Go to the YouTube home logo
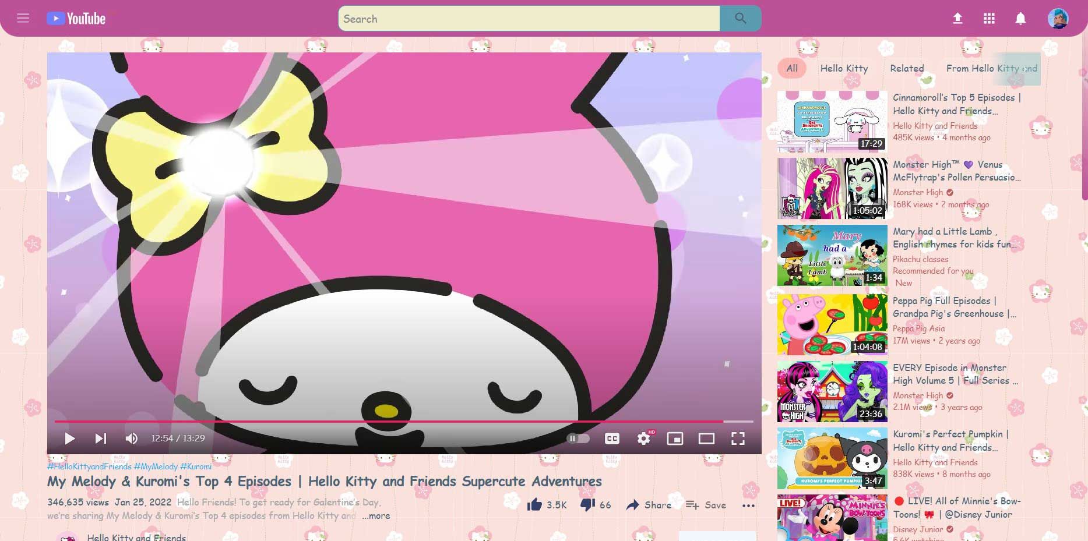The width and height of the screenshot is (1088, 541). (x=76, y=19)
